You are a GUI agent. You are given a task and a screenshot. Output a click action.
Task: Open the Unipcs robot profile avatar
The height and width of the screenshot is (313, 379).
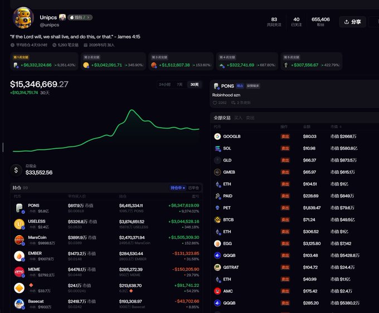click(23, 18)
